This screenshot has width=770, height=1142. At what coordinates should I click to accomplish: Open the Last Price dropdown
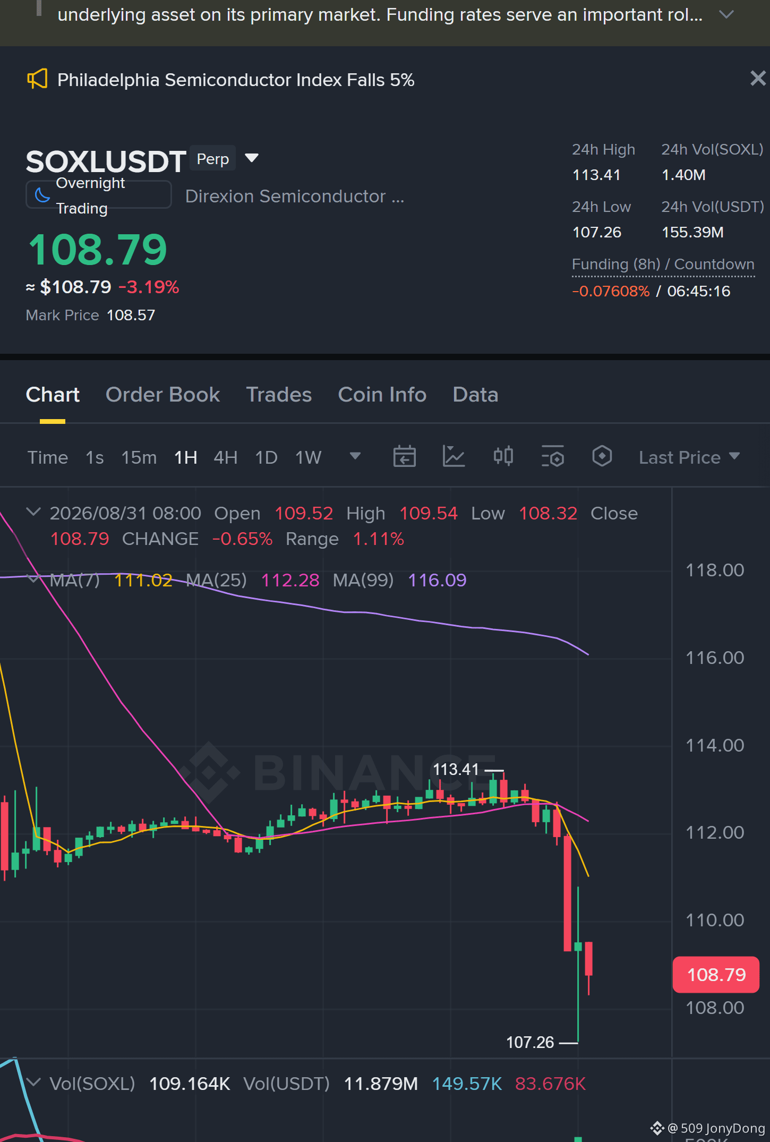point(689,457)
